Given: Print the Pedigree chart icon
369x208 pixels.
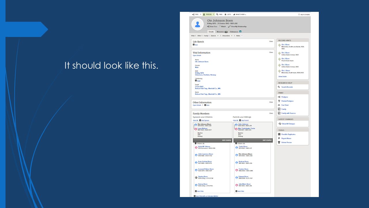Looking at the screenshot, I should point(279,97).
